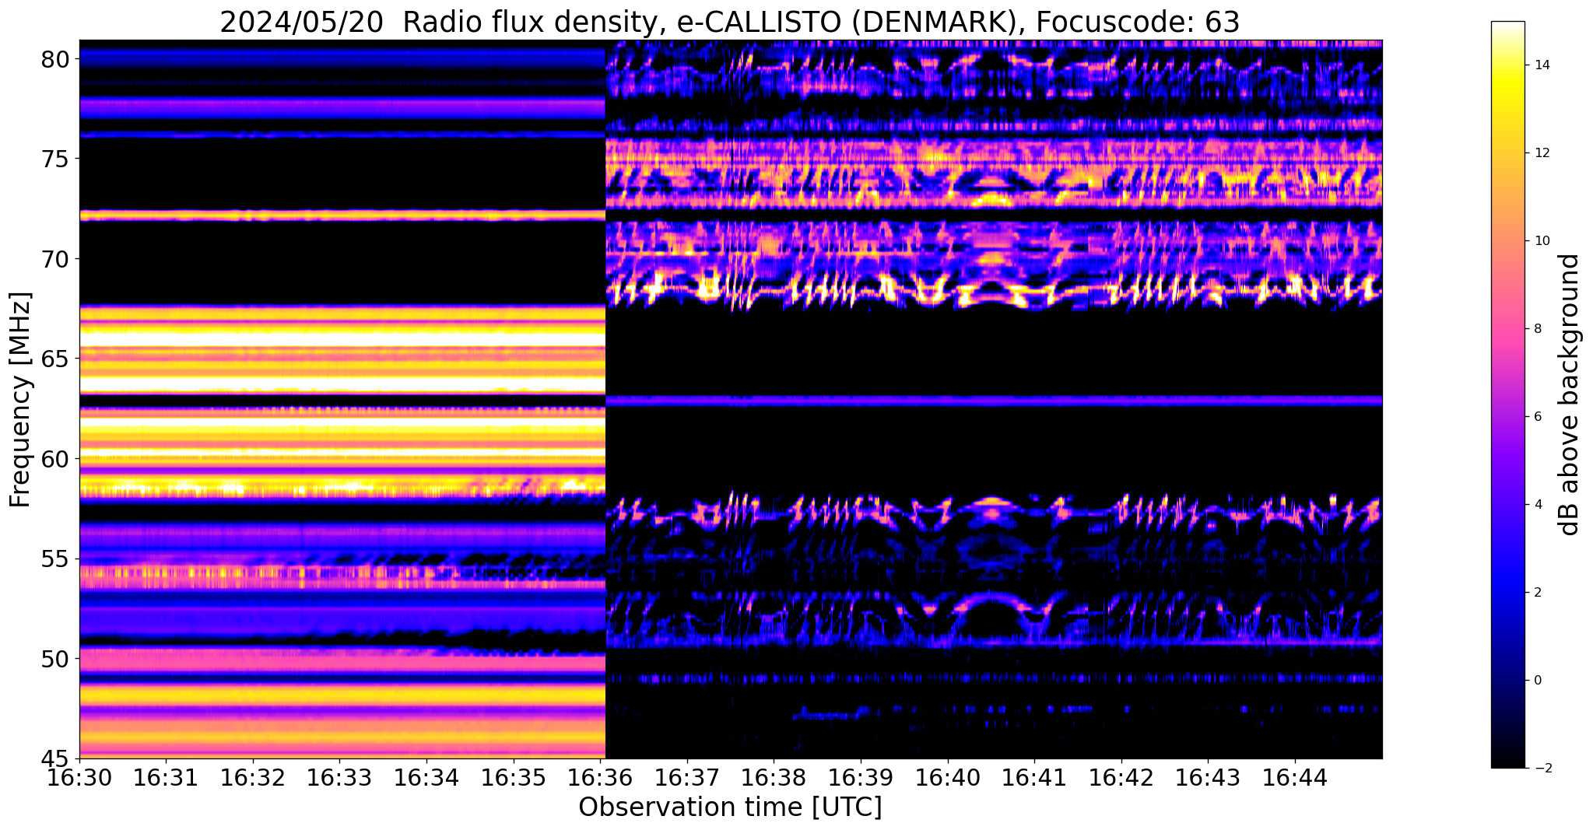Click the 16:38 time tick label

pos(774,778)
